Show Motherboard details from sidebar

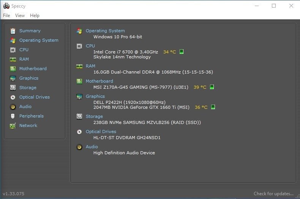(x=33, y=69)
